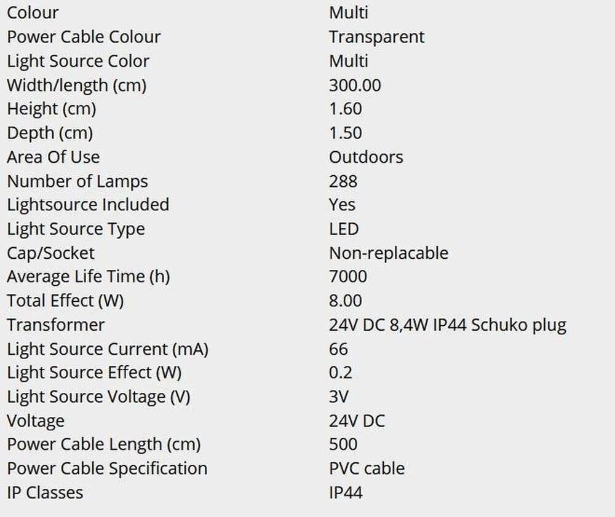Select the 'LED' light source type

[x=343, y=229]
